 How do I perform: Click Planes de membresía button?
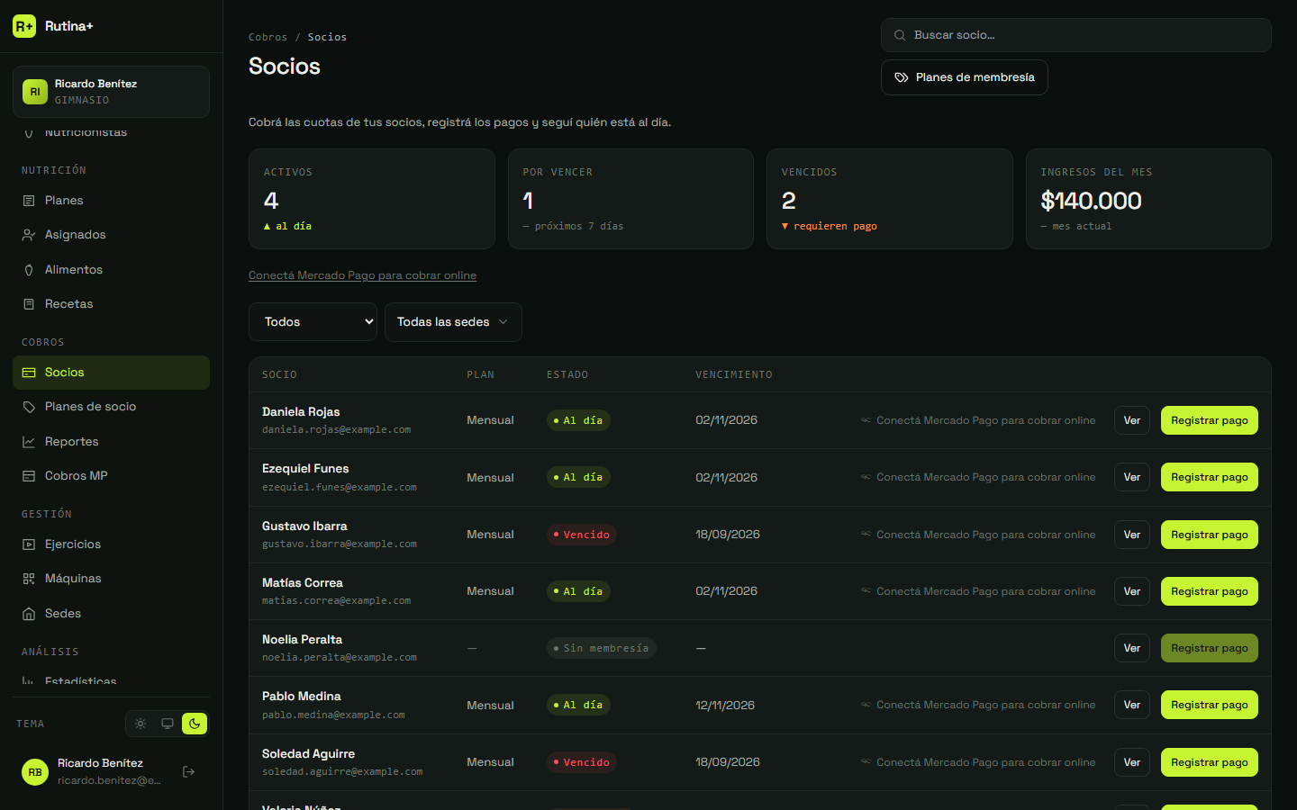click(x=964, y=77)
